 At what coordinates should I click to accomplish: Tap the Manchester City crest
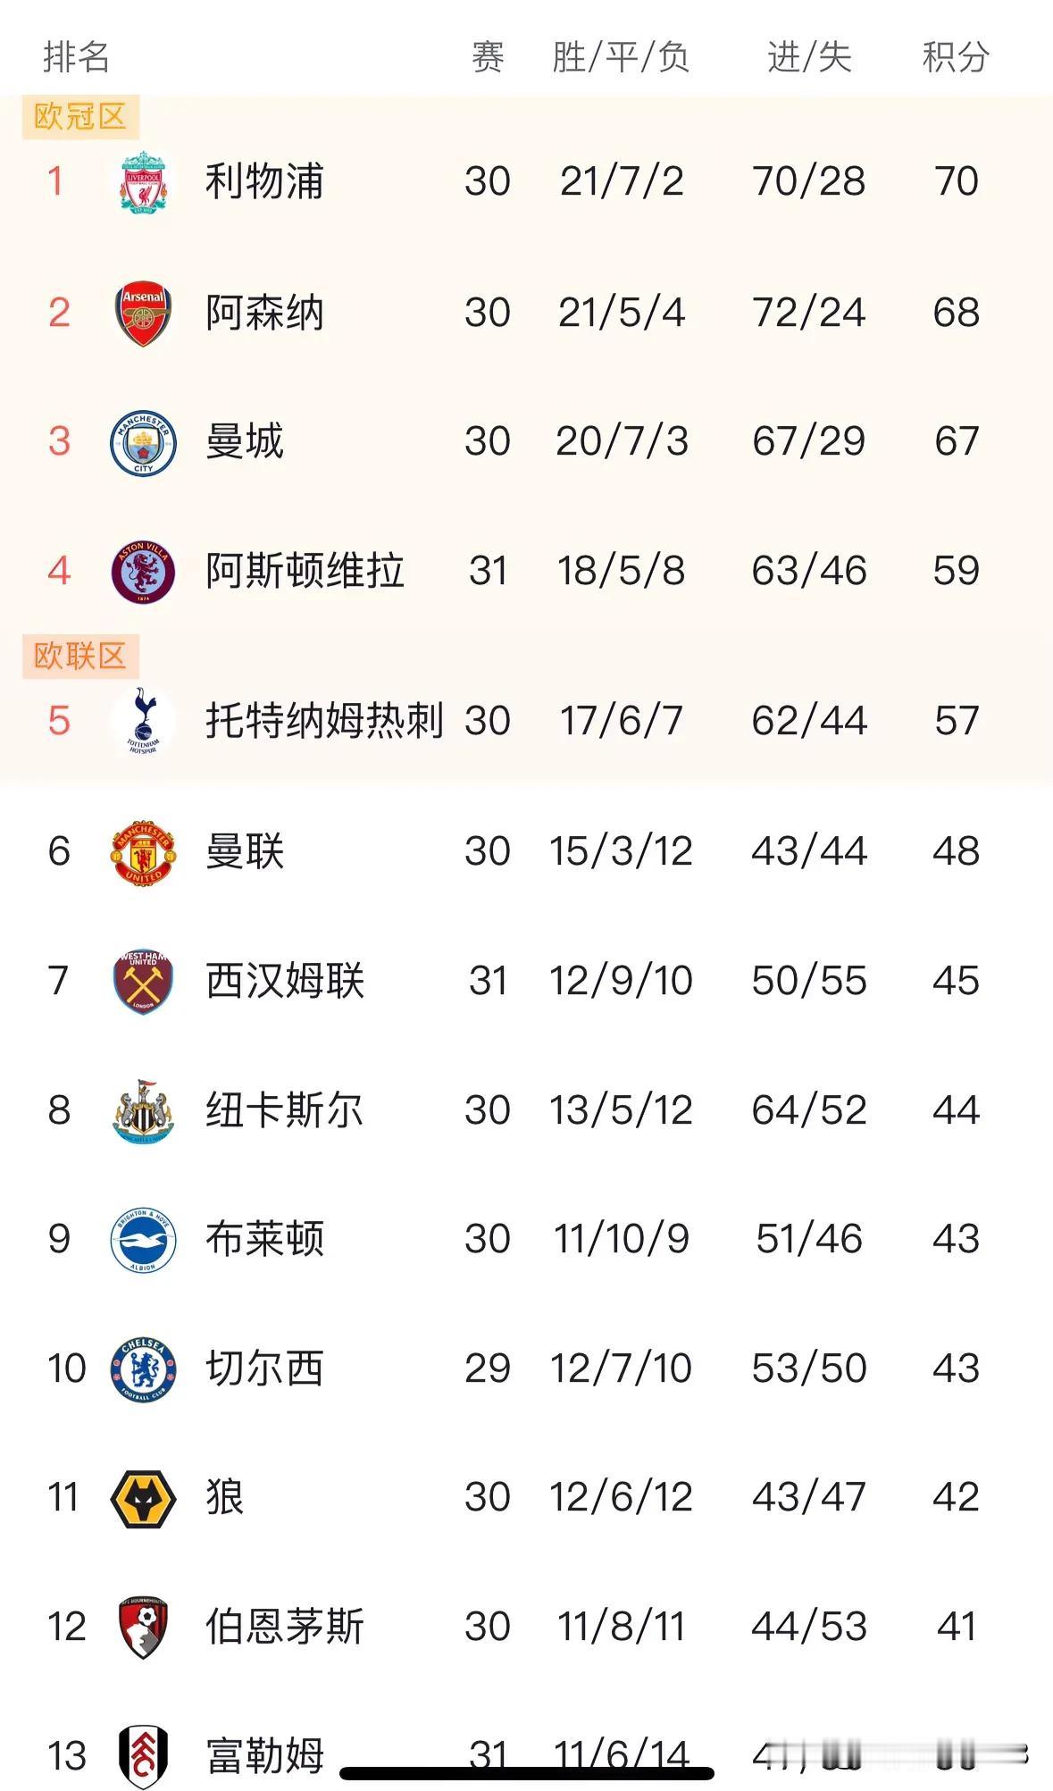[143, 443]
